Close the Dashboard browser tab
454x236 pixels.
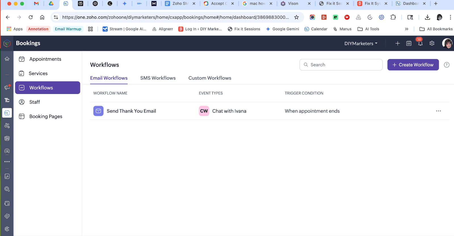click(424, 4)
